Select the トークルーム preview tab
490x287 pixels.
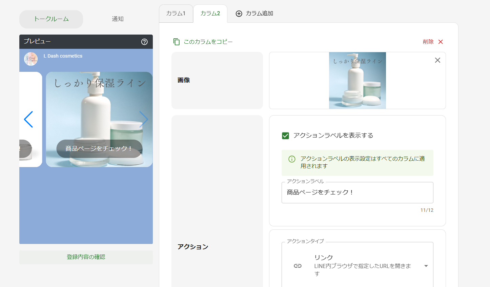51,19
